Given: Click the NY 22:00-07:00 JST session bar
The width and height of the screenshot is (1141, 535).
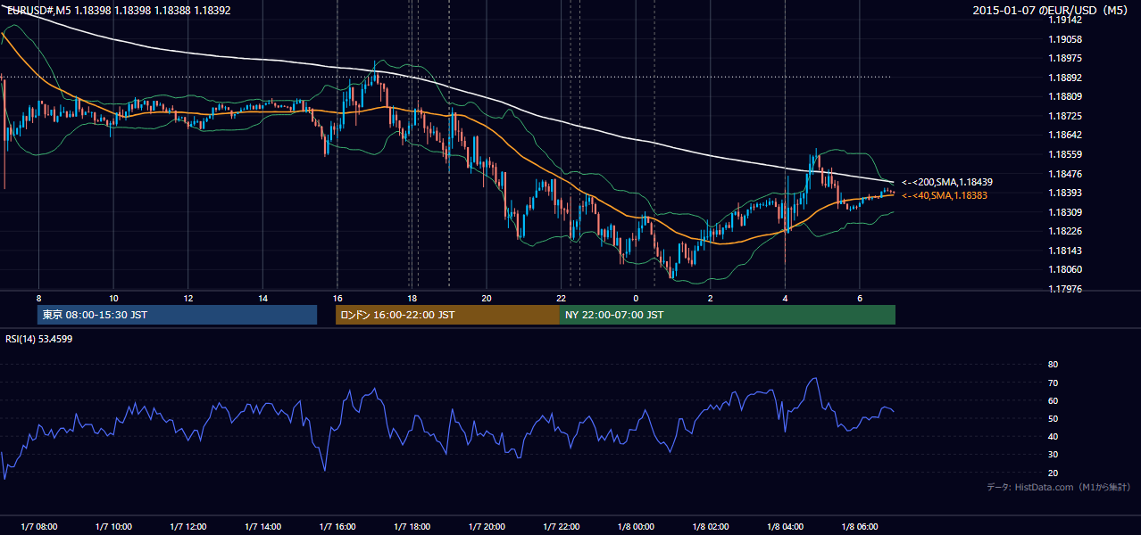Looking at the screenshot, I should click(728, 315).
